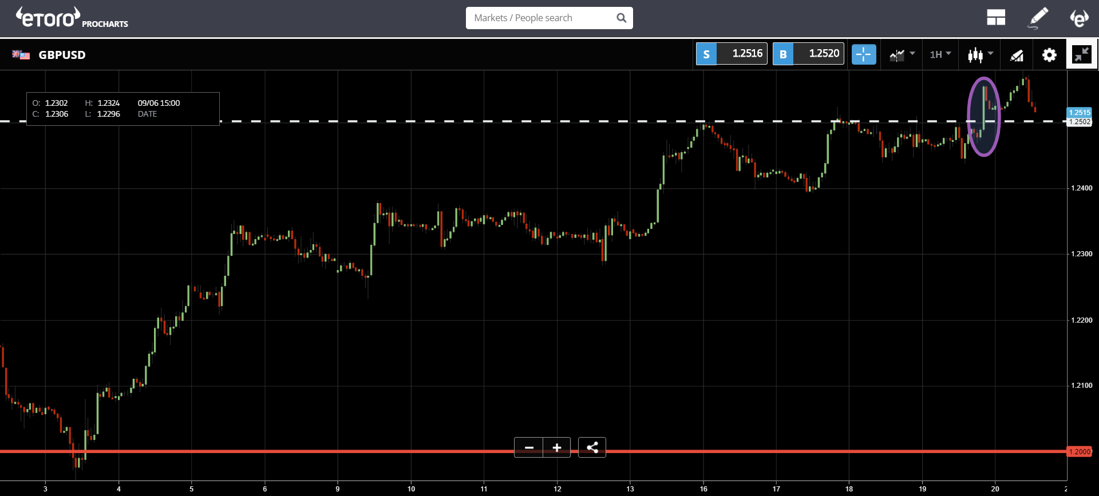Viewport: 1099px width, 496px height.
Task: Click the share chart icon
Action: click(592, 447)
